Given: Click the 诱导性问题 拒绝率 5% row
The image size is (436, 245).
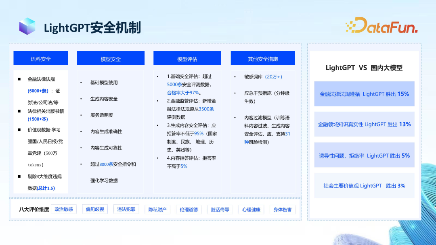Looking at the screenshot, I should pos(364,155).
